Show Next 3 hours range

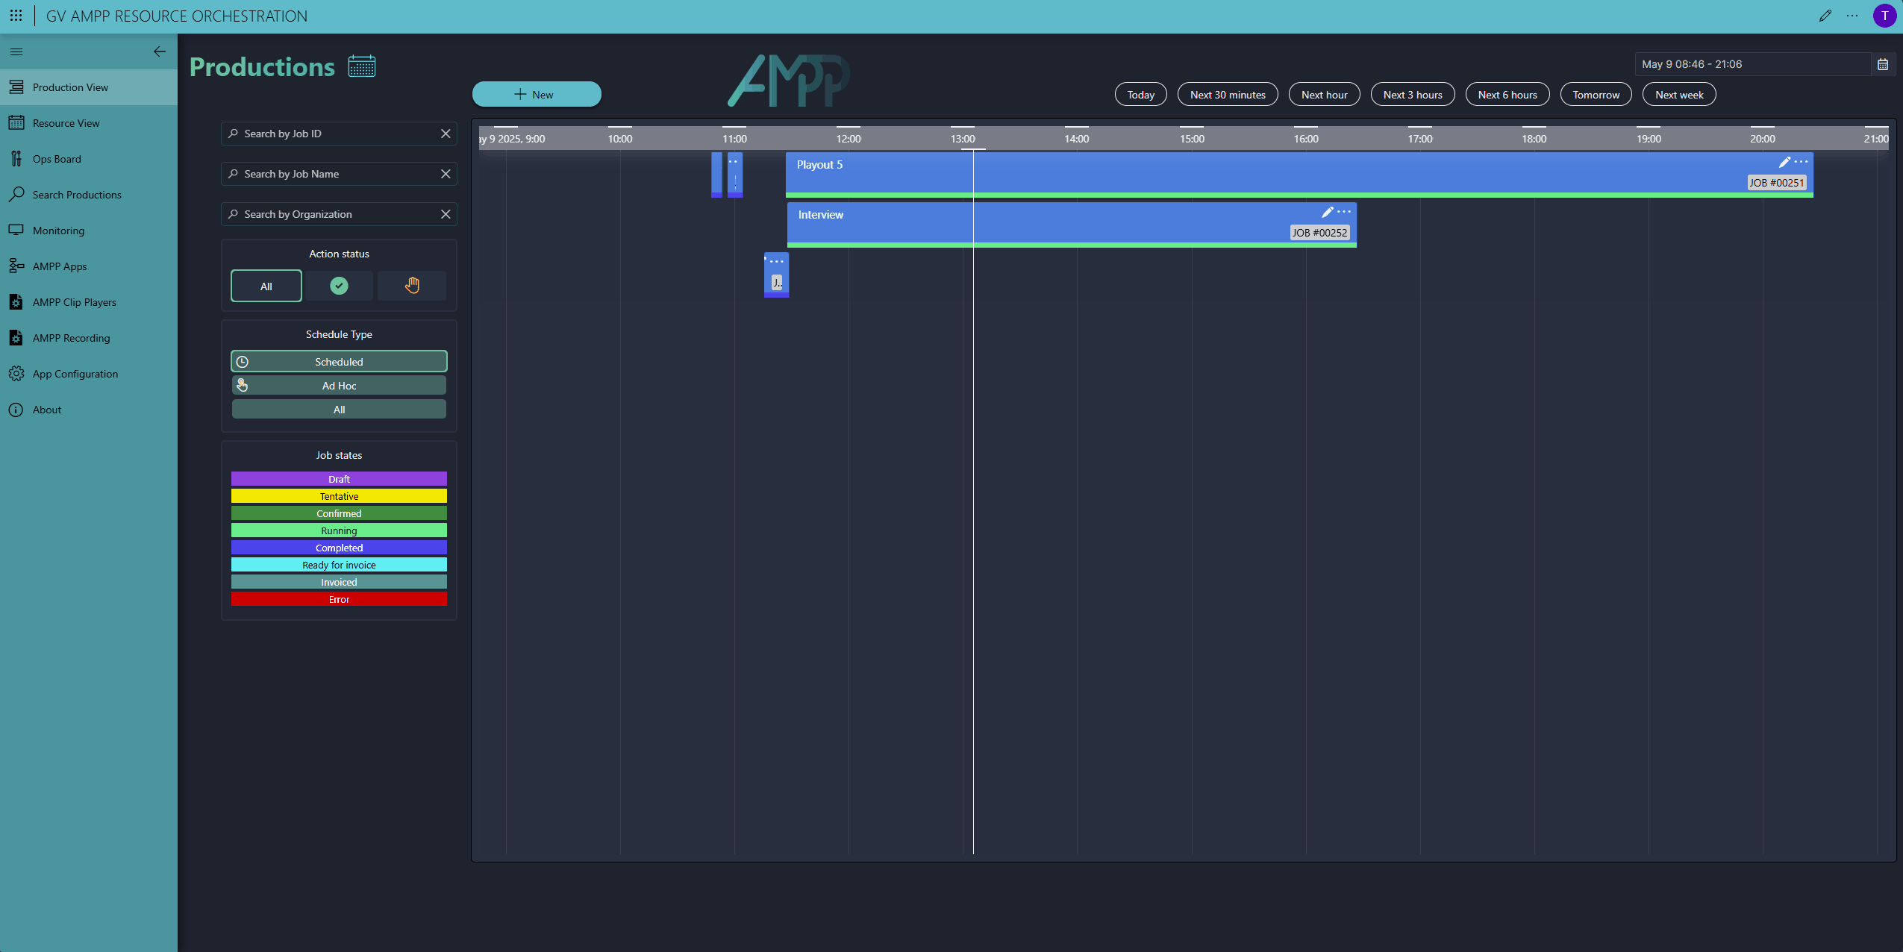tap(1413, 95)
